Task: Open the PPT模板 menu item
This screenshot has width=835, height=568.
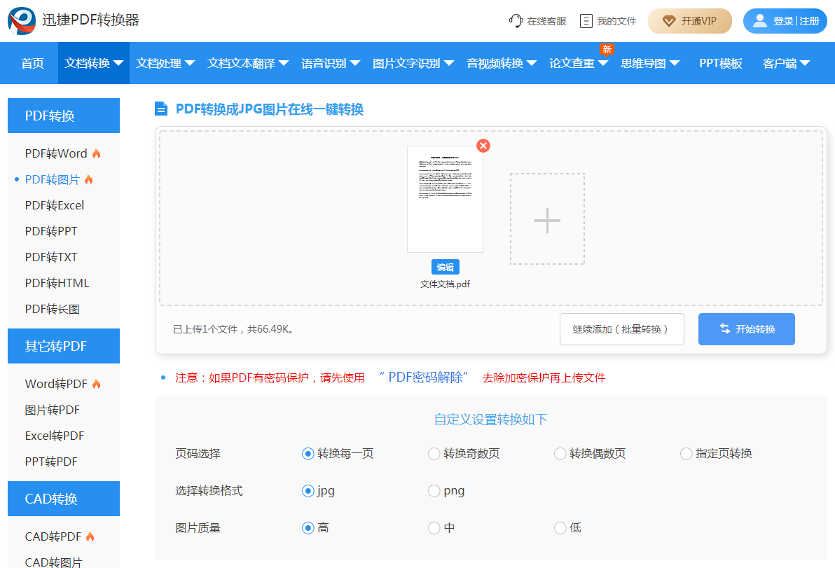Action: [720, 62]
